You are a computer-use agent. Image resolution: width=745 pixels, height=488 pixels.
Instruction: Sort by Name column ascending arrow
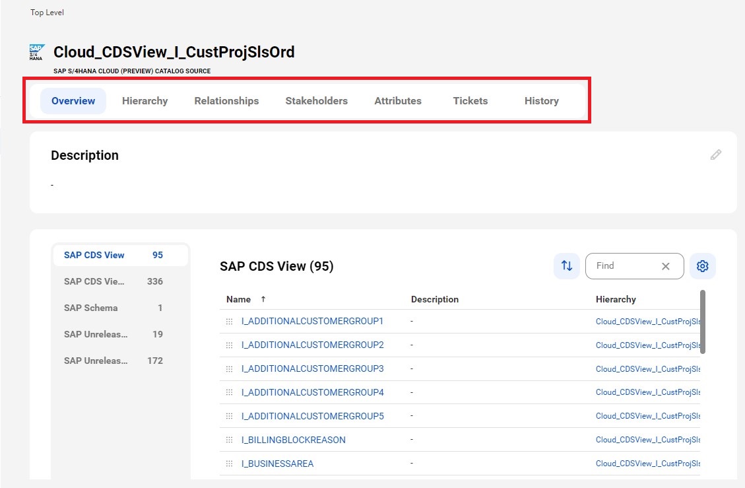(263, 299)
